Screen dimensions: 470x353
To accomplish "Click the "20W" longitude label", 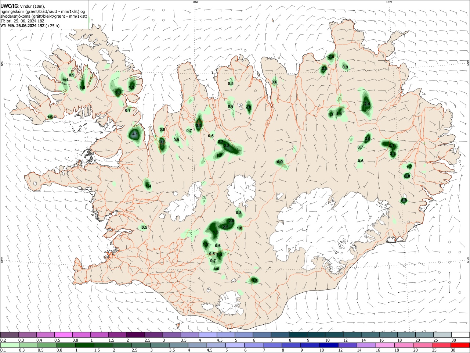I will tap(195, 2).
